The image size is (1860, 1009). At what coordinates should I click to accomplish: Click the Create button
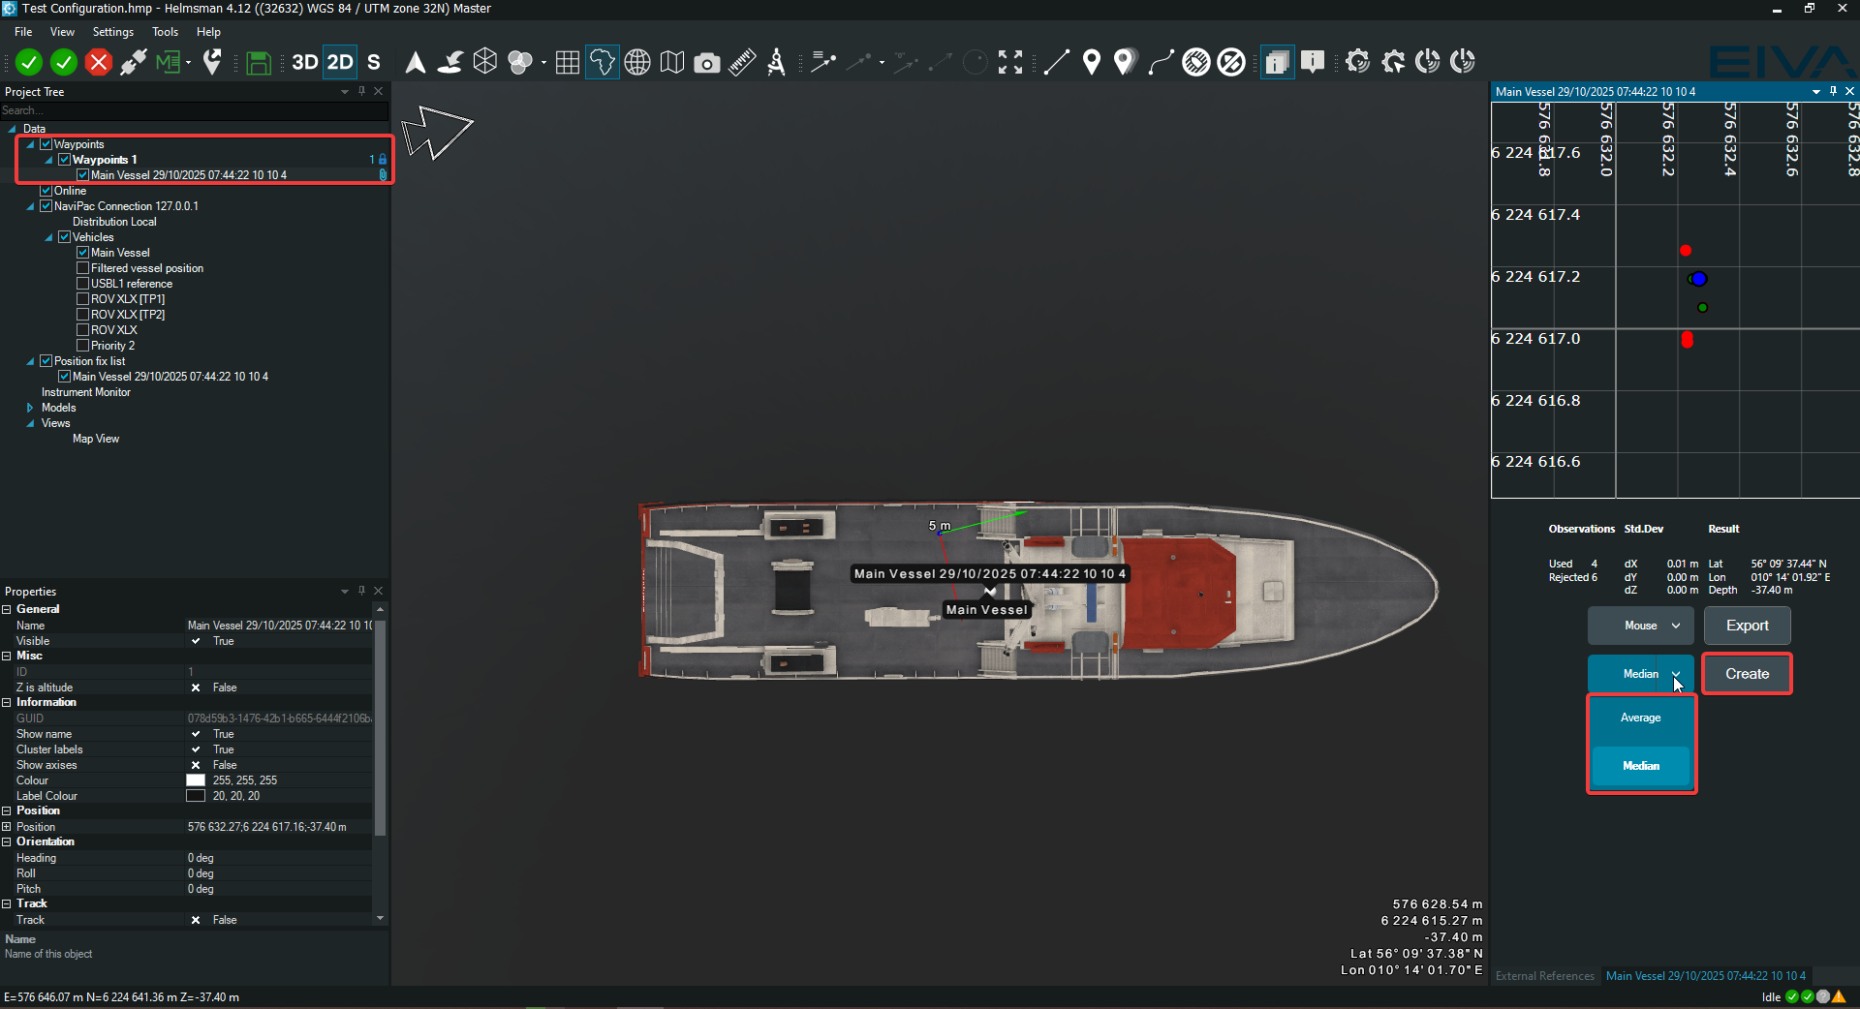(1747, 674)
